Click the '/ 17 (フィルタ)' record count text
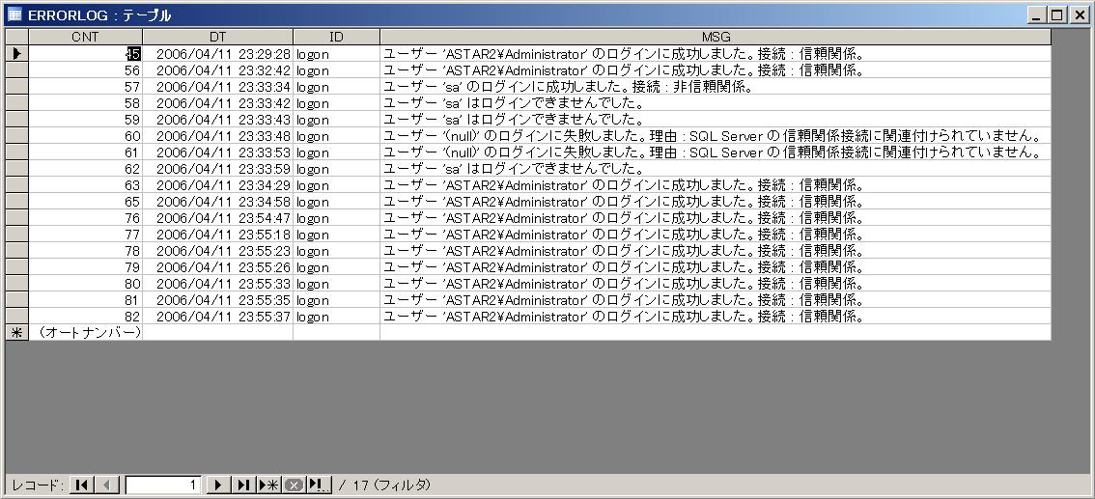This screenshot has width=1095, height=499. coord(384,485)
